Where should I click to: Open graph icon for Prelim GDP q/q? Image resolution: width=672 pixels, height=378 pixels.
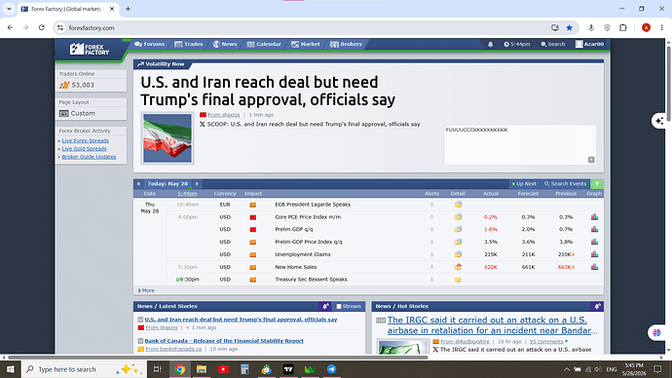pos(594,229)
